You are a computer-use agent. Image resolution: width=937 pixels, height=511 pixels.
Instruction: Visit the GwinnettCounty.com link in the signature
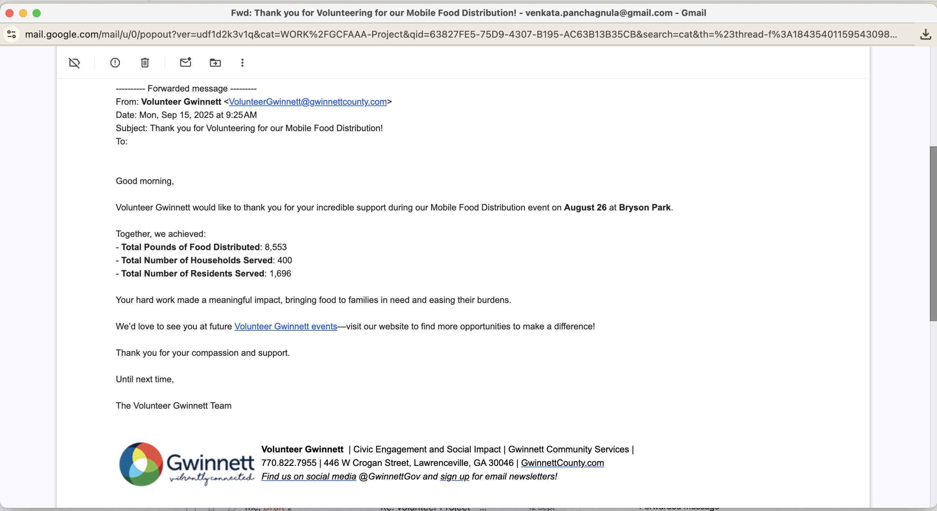point(562,463)
